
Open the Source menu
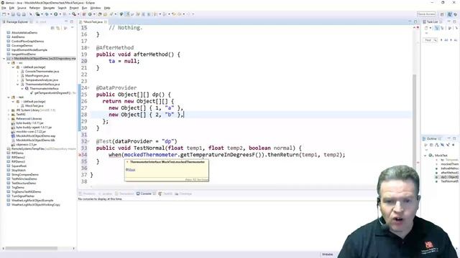pyautogui.click(x=22, y=8)
